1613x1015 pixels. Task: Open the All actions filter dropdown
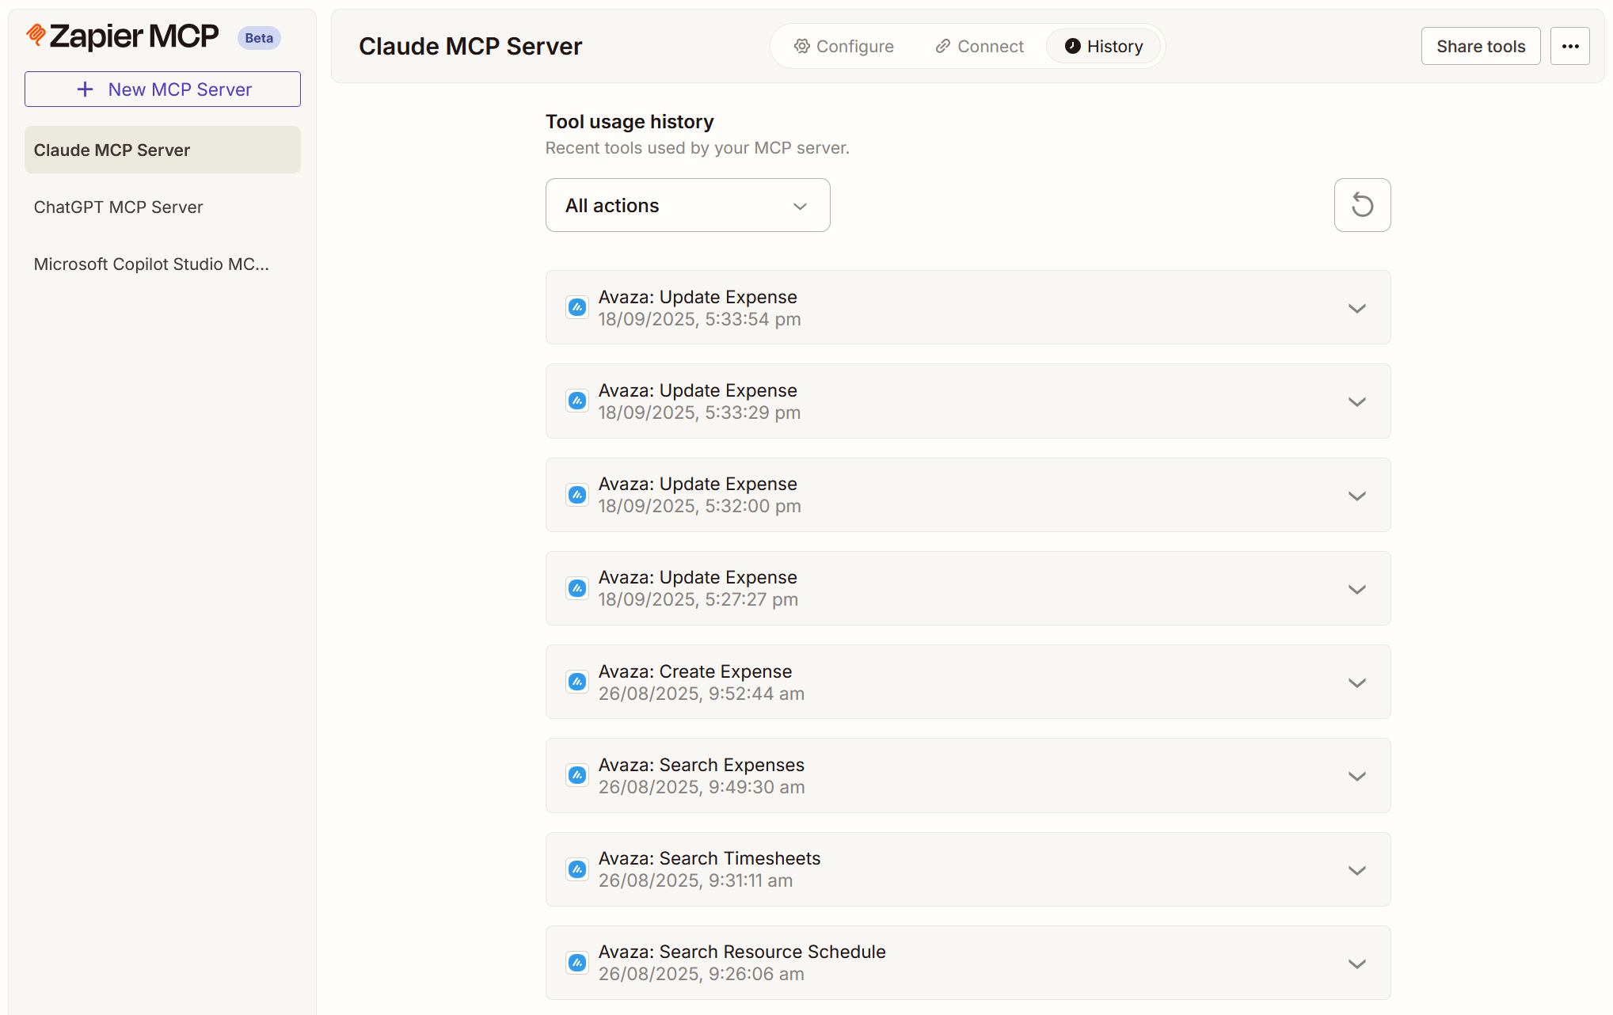pyautogui.click(x=687, y=205)
